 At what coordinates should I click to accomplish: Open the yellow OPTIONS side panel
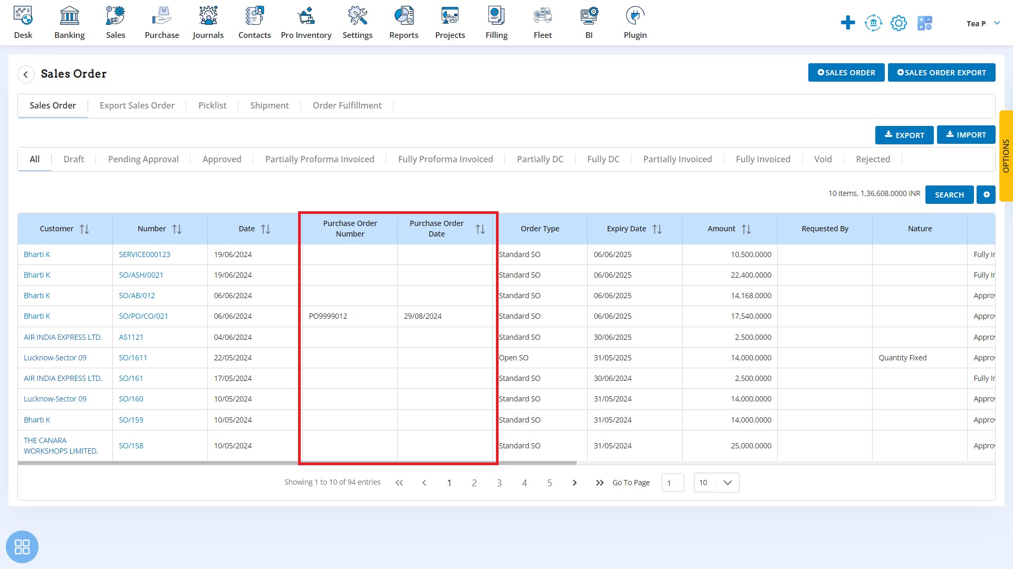[1006, 156]
